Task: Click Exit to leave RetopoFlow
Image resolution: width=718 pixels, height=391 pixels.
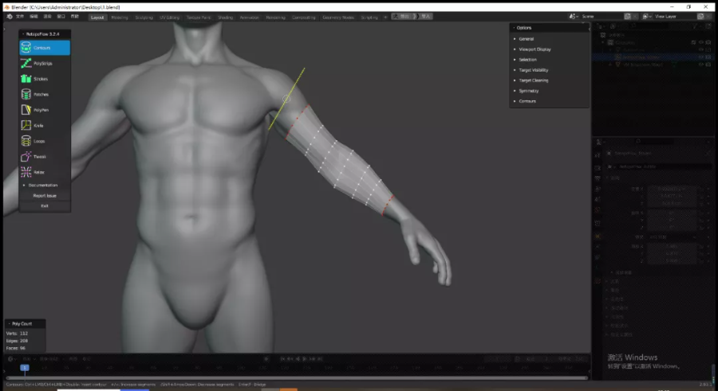Action: pyautogui.click(x=45, y=205)
